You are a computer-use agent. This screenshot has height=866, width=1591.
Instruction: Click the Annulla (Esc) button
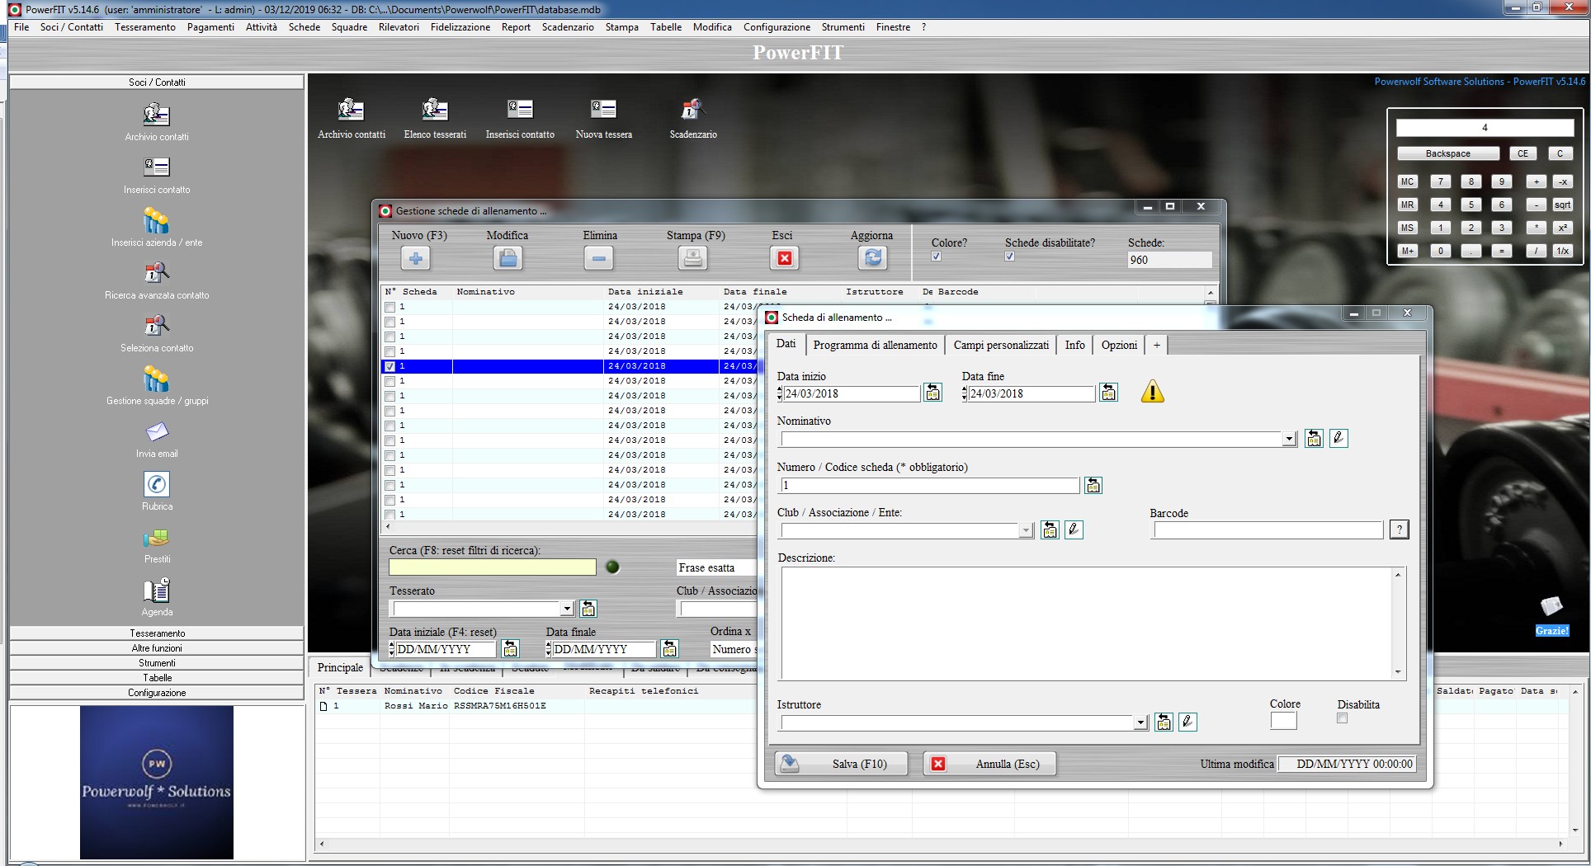989,764
